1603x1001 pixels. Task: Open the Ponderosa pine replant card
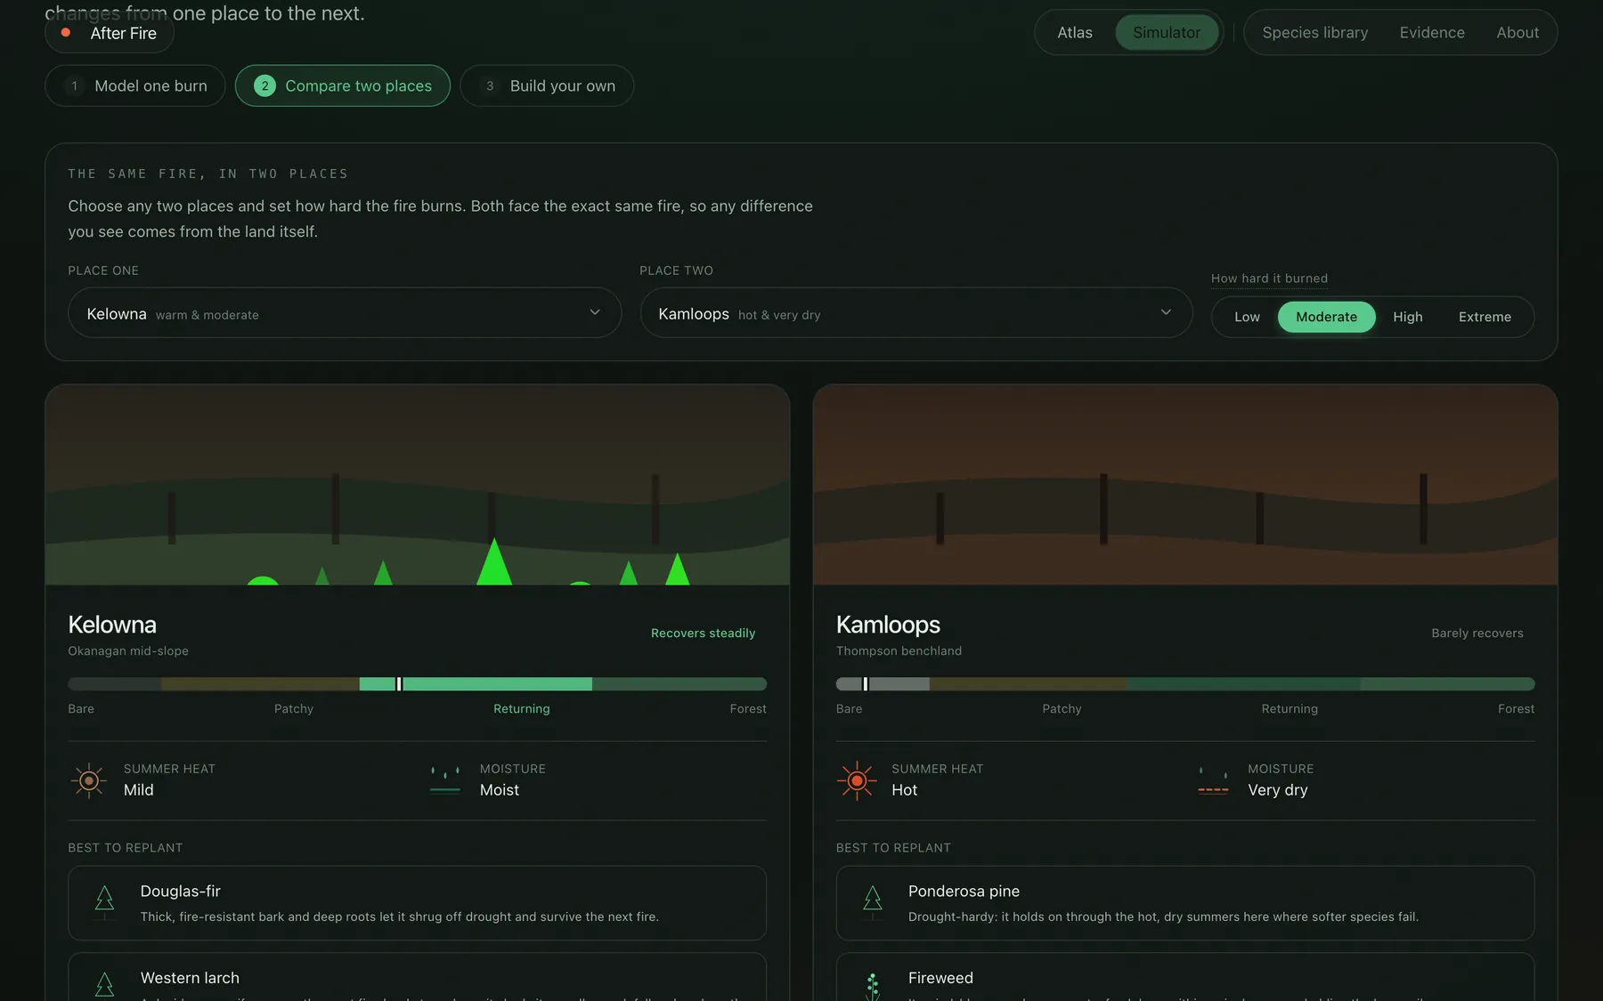pos(1185,903)
